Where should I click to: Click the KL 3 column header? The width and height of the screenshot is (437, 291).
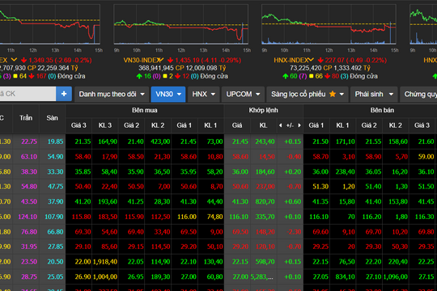(104, 125)
